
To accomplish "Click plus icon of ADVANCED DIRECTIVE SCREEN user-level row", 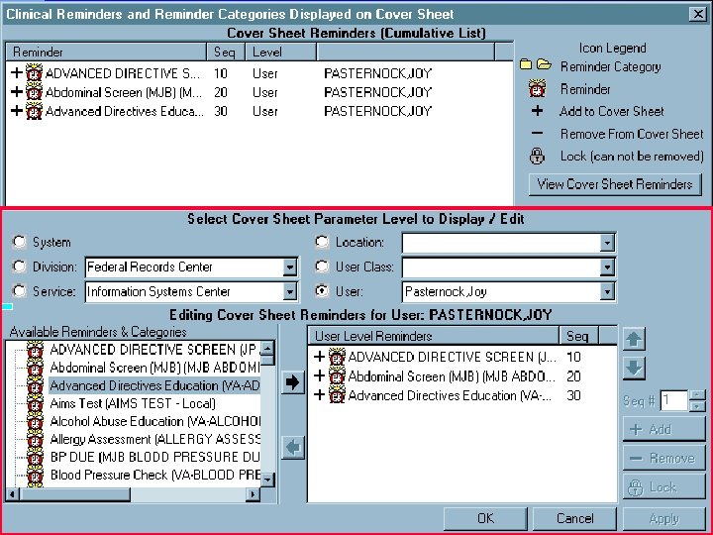I will point(319,357).
